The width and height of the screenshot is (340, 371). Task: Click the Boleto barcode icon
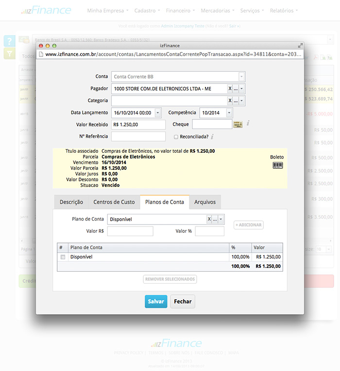[x=278, y=165]
